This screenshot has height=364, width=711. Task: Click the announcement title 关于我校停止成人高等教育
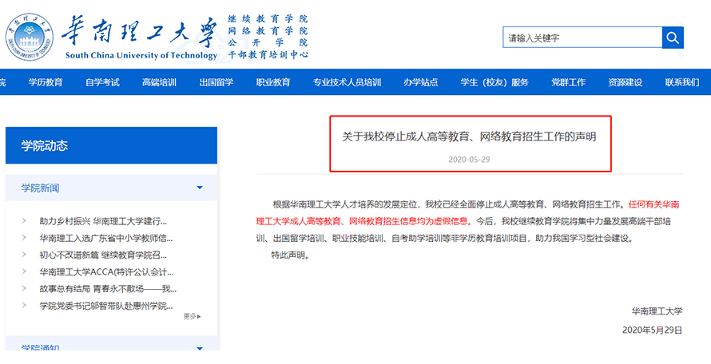pos(469,136)
